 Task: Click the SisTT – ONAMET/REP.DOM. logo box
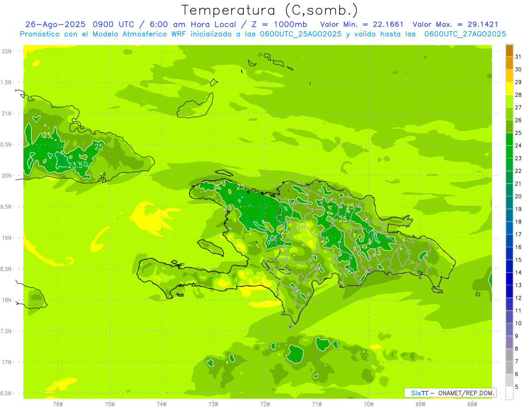(x=450, y=393)
